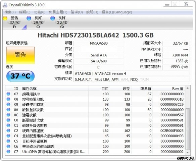Click the blue status dot for attribute C4

[8, 136]
